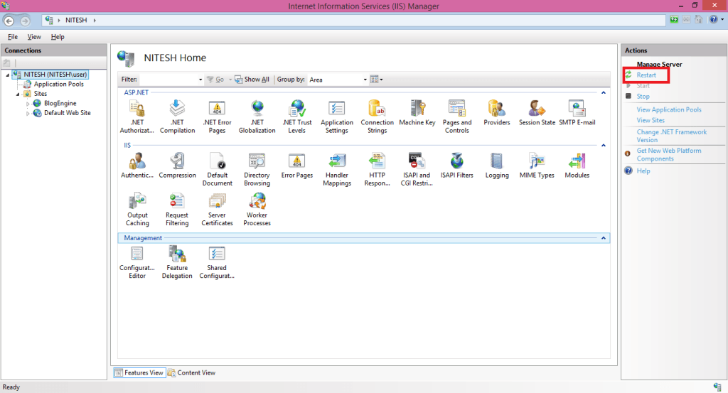The width and height of the screenshot is (728, 393).
Task: Open the File menu
Action: click(13, 37)
